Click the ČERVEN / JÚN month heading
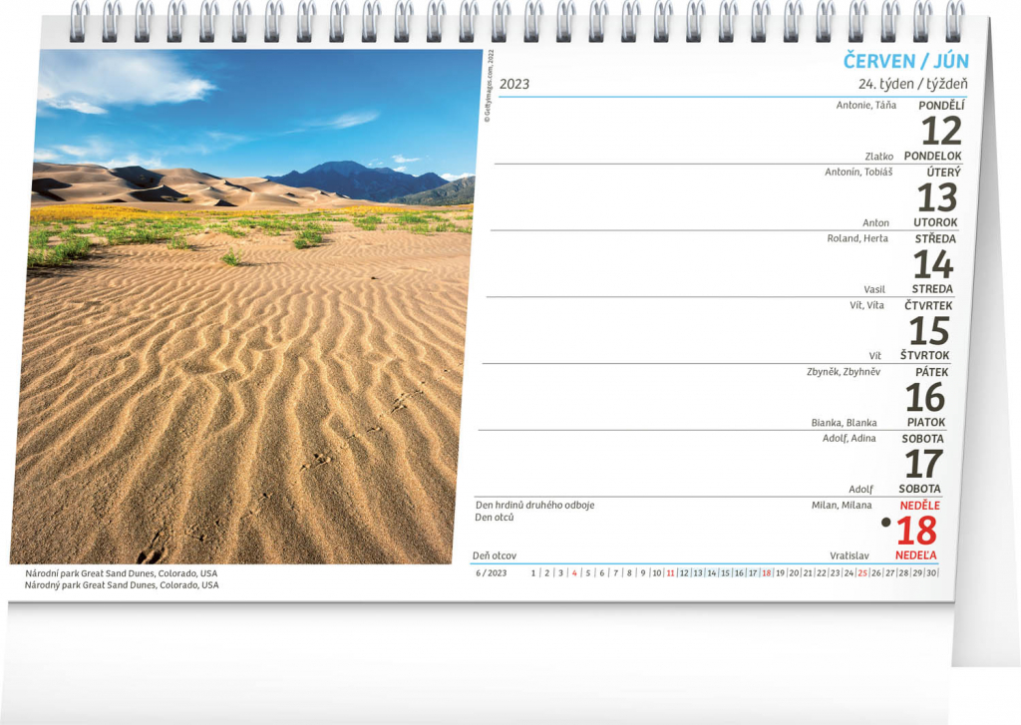Screen dimensions: 1021x725 click(x=905, y=61)
